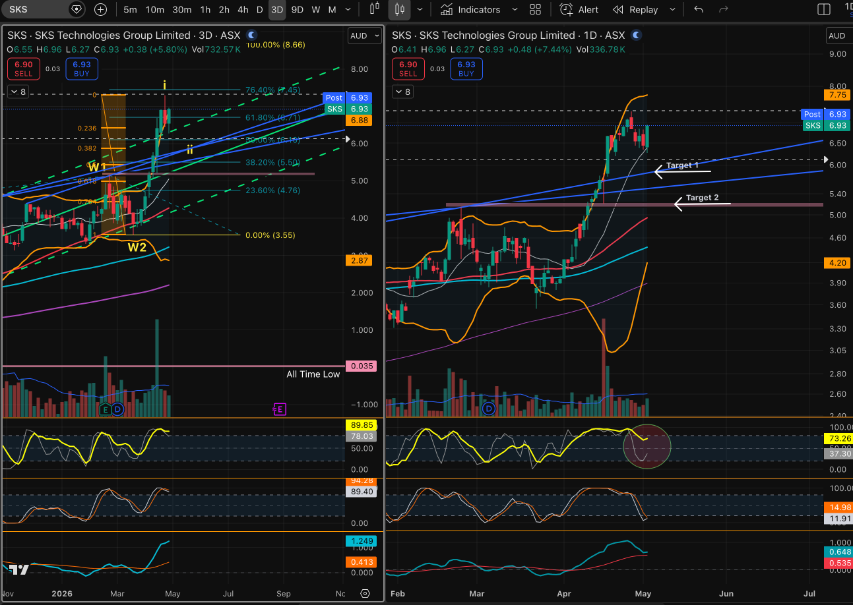The image size is (853, 605).
Task: Click BUY 6.93 on the 3D chart
Action: tap(82, 69)
